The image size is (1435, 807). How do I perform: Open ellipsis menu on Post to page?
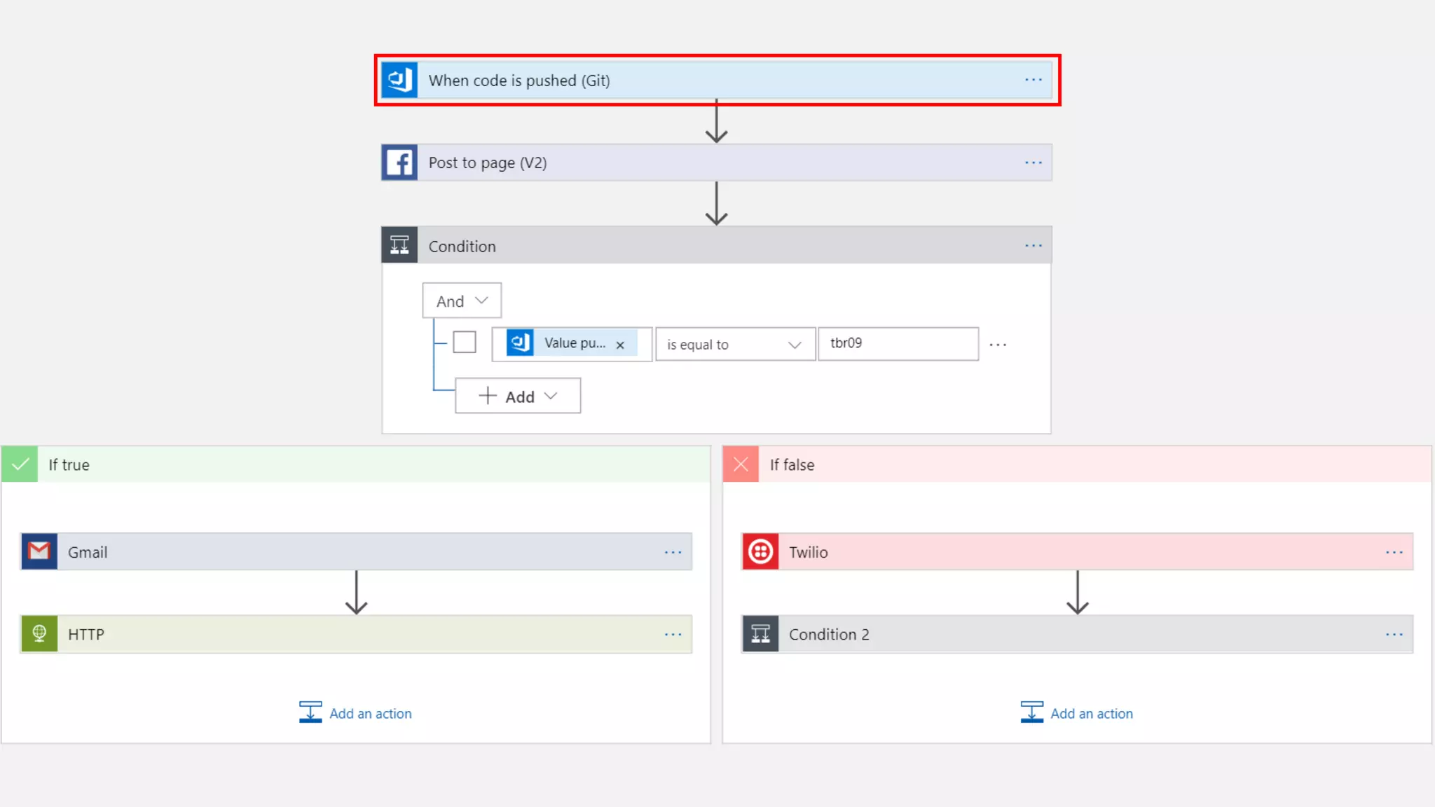tap(1034, 163)
